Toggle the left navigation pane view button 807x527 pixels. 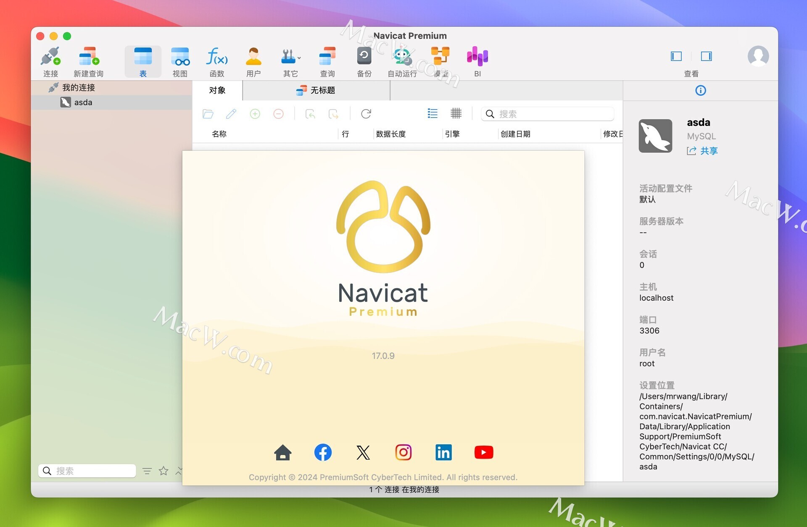[676, 56]
